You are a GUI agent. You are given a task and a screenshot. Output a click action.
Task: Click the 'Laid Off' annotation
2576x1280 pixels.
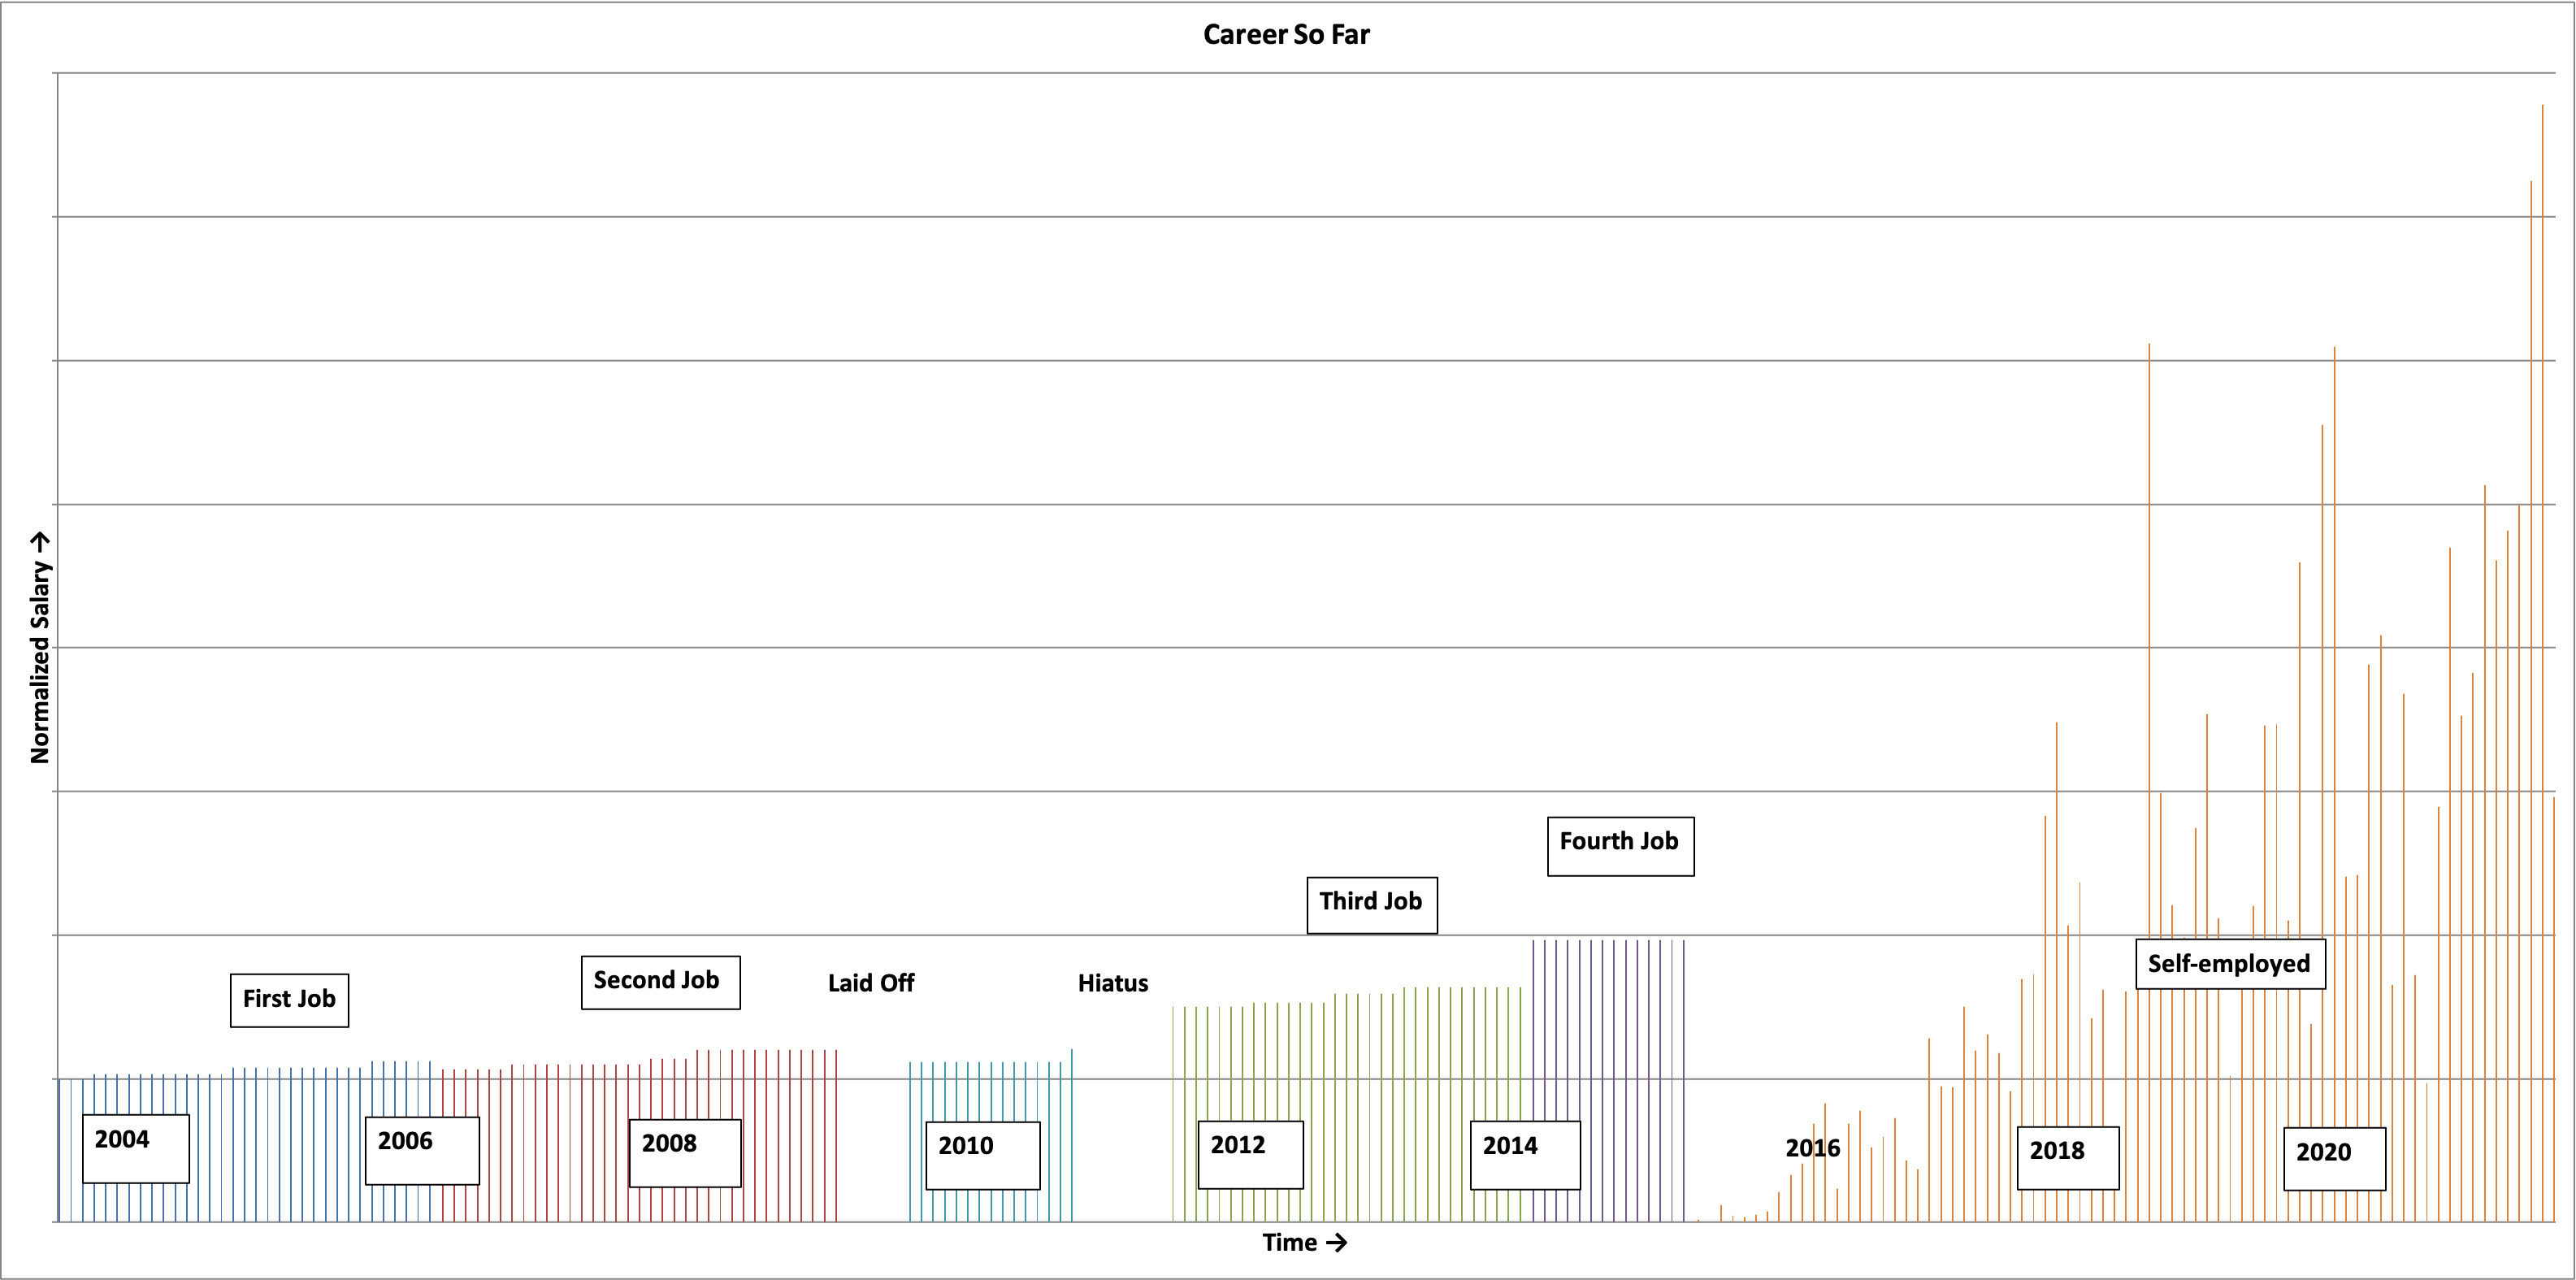[871, 983]
